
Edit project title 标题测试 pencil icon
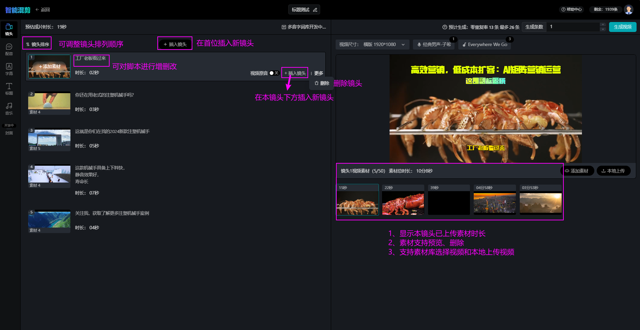(x=315, y=10)
